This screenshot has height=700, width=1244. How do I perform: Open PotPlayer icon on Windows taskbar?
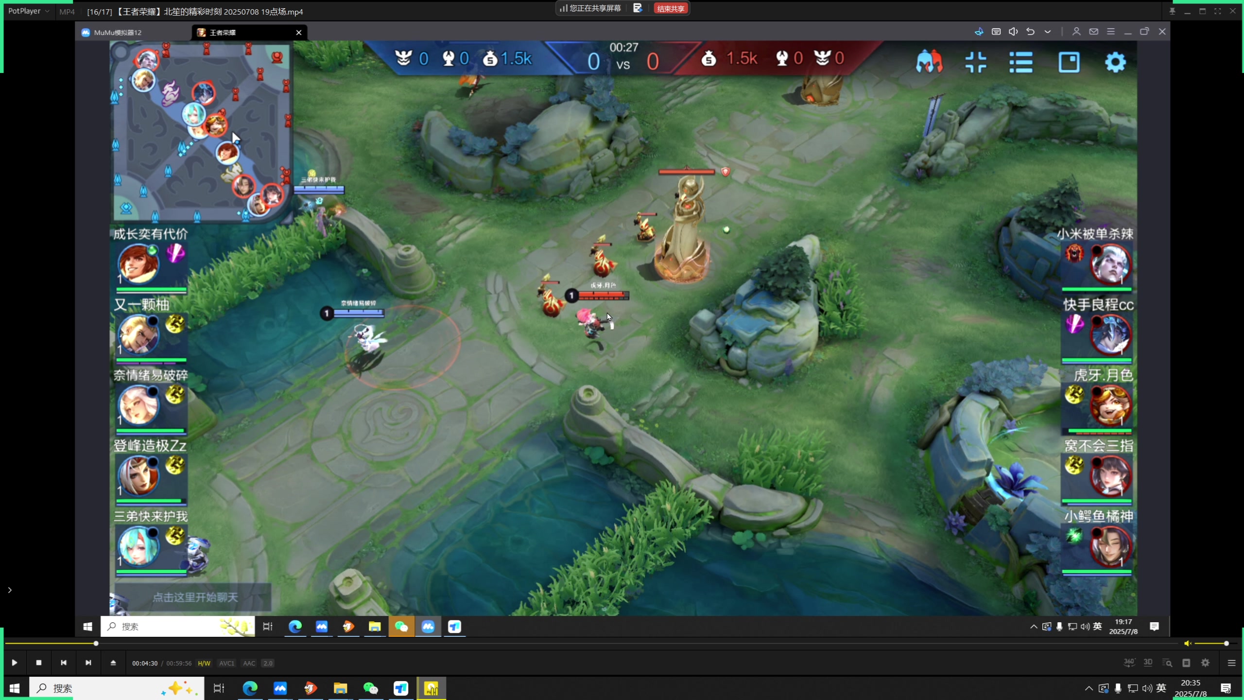[431, 688]
